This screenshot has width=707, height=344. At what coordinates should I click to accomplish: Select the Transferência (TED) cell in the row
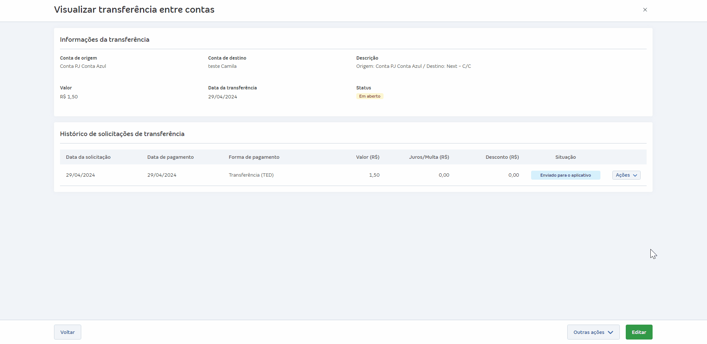coord(251,175)
